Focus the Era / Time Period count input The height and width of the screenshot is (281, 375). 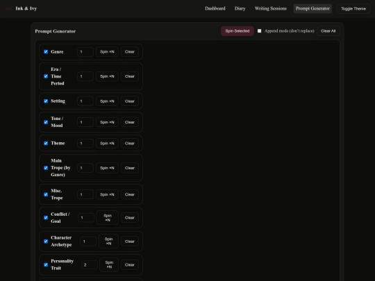click(85, 76)
